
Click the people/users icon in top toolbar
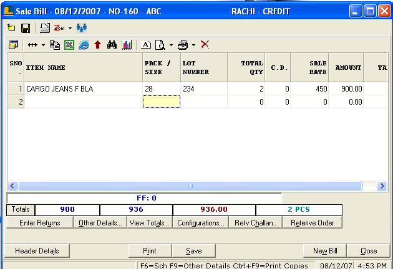pyautogui.click(x=82, y=28)
